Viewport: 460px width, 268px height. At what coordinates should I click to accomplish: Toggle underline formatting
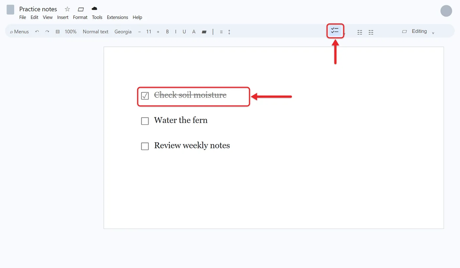coord(184,32)
